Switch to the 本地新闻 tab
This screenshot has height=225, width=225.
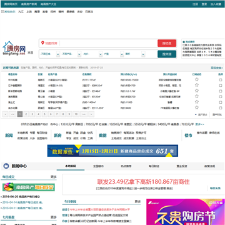click(71, 166)
